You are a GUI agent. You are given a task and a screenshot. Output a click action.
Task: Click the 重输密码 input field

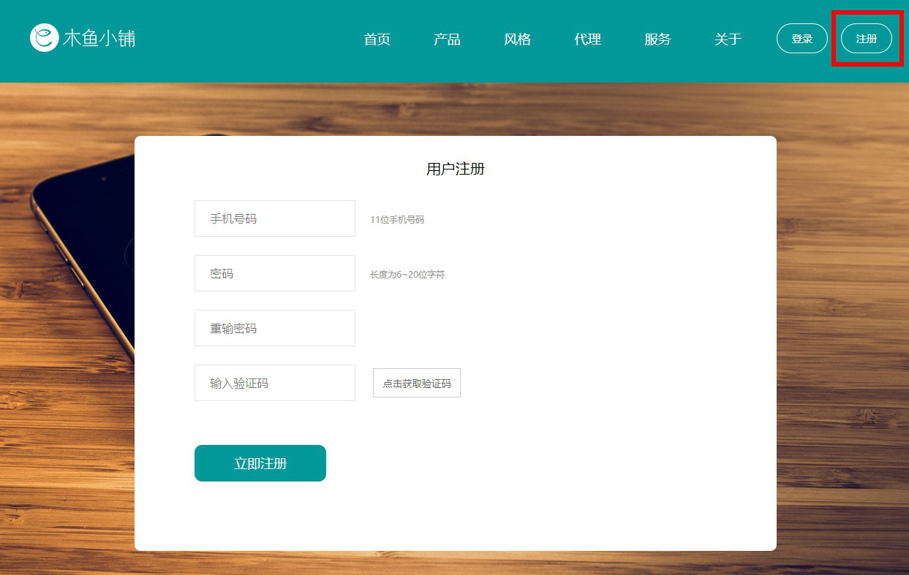coord(274,327)
